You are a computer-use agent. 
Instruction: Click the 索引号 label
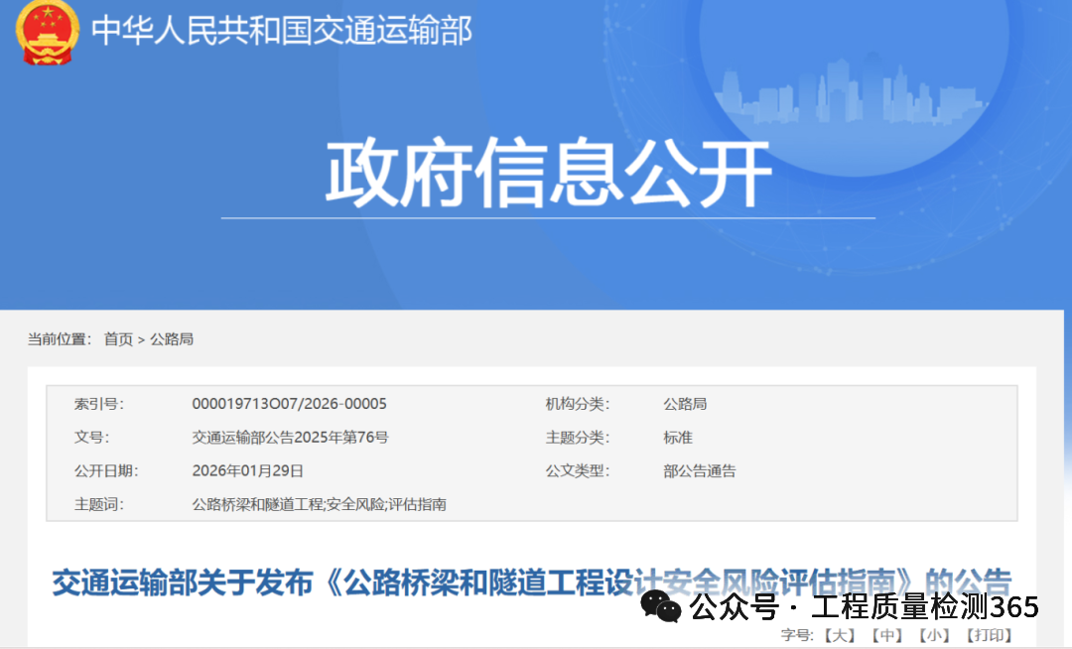[99, 404]
